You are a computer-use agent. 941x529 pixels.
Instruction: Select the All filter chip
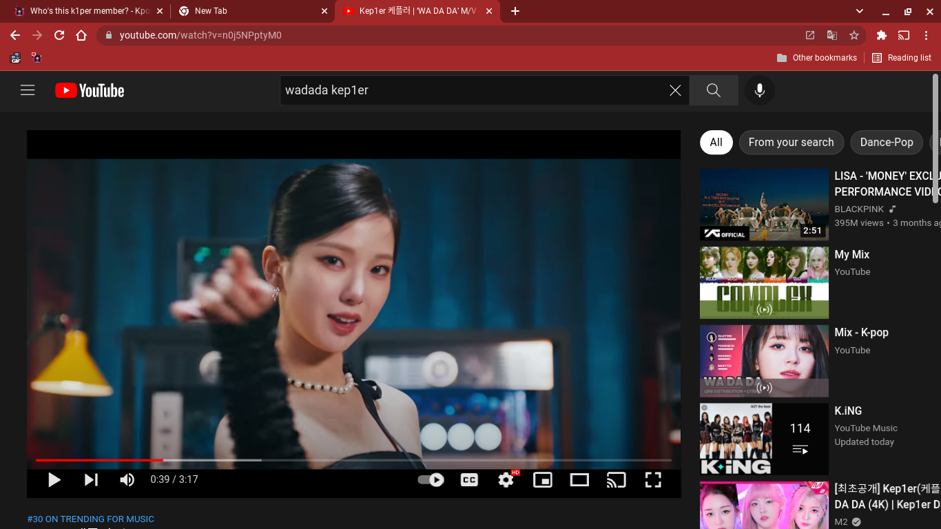(x=716, y=143)
